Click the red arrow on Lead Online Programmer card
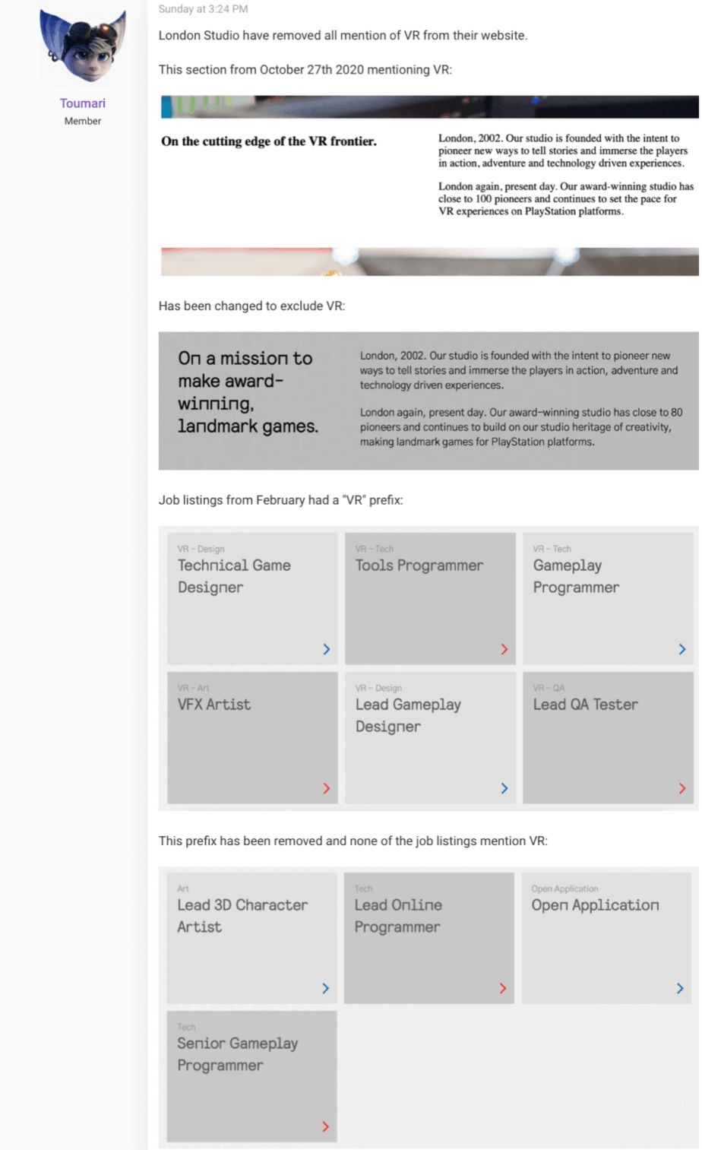Viewport: 702px width, 1150px height. click(503, 988)
